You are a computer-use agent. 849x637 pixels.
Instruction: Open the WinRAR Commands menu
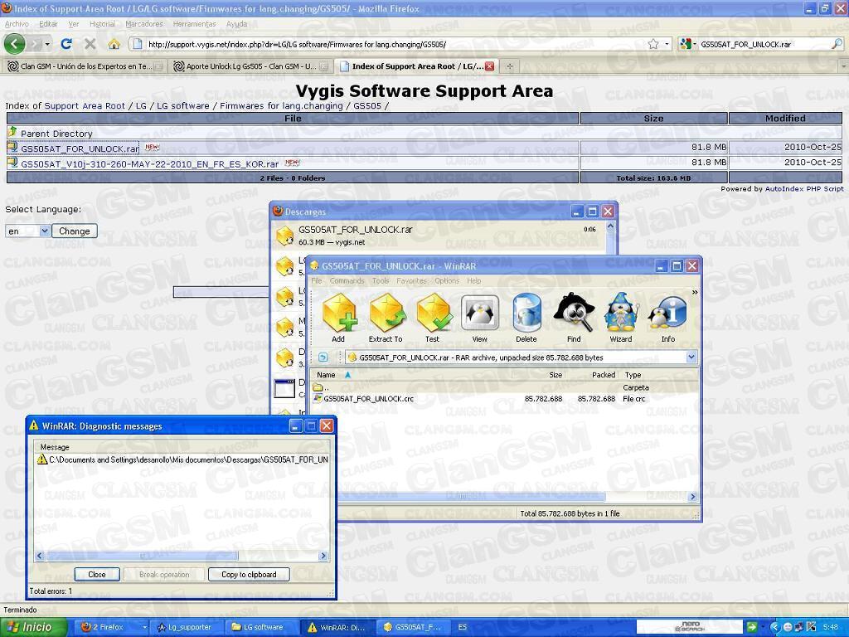[x=347, y=280]
